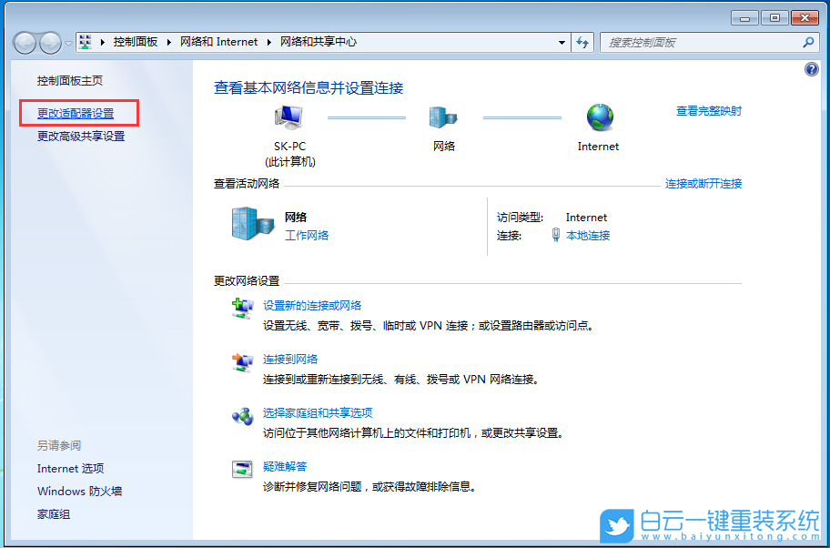Screen dimensions: 830x548
Task: Open the 设置新的连接或网络 wizard icon
Action: (242, 307)
